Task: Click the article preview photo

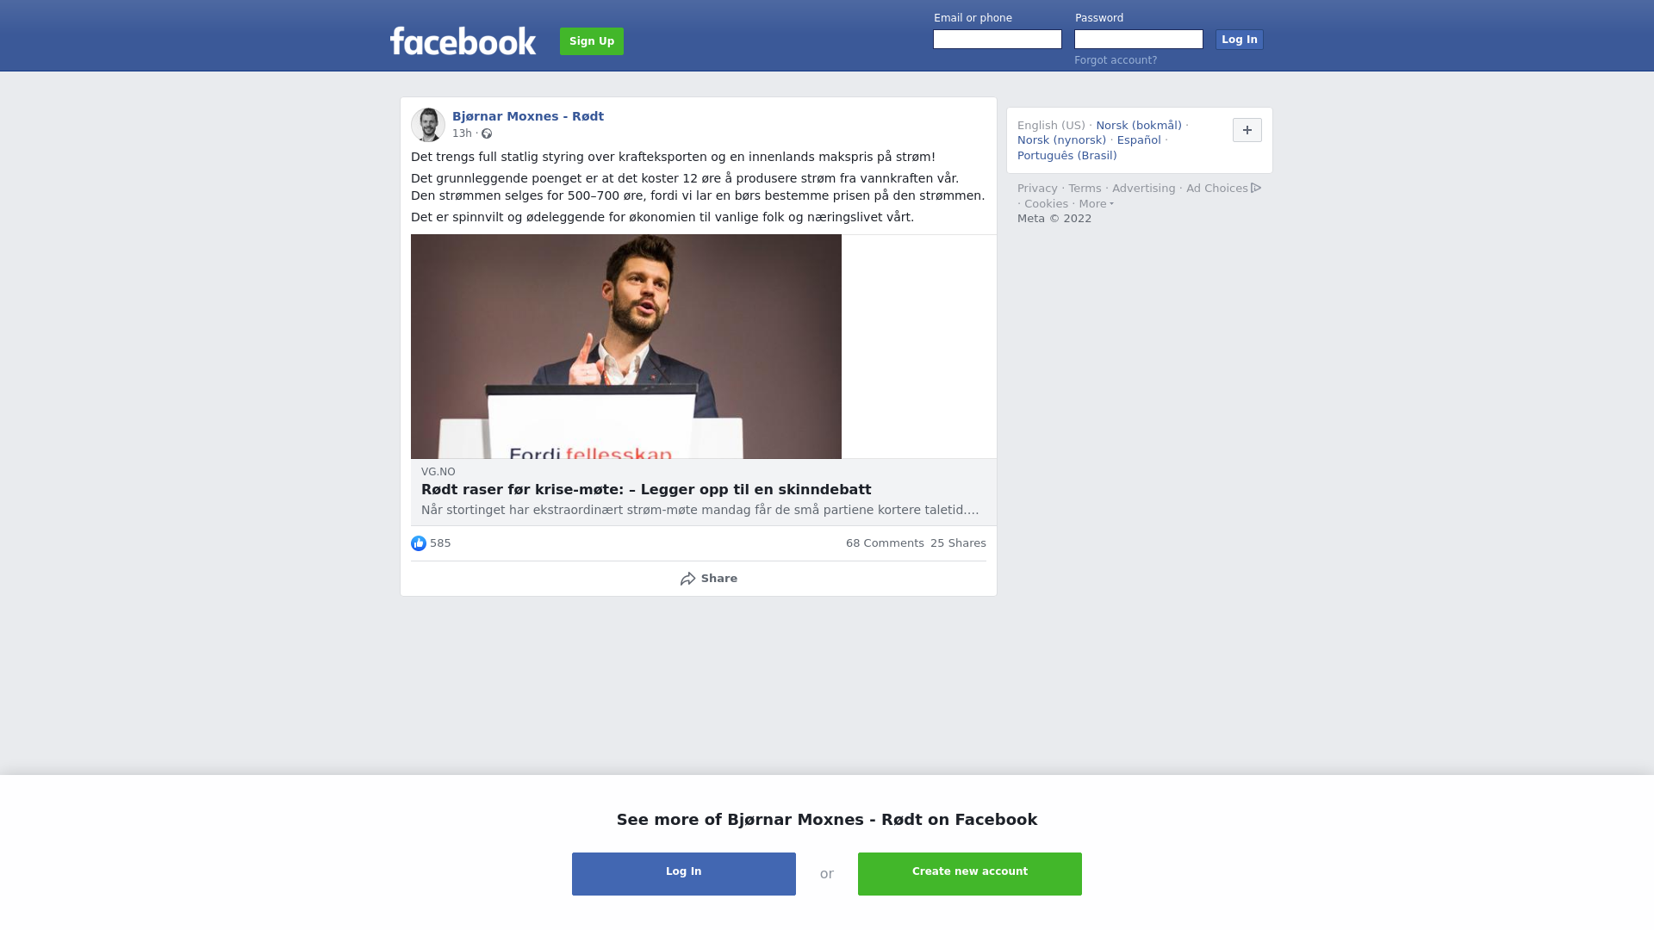Action: pyautogui.click(x=626, y=346)
